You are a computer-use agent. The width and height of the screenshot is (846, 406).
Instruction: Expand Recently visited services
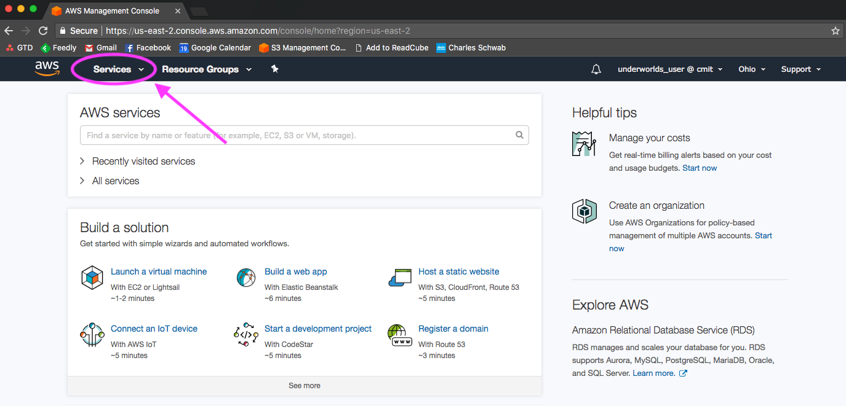point(138,161)
